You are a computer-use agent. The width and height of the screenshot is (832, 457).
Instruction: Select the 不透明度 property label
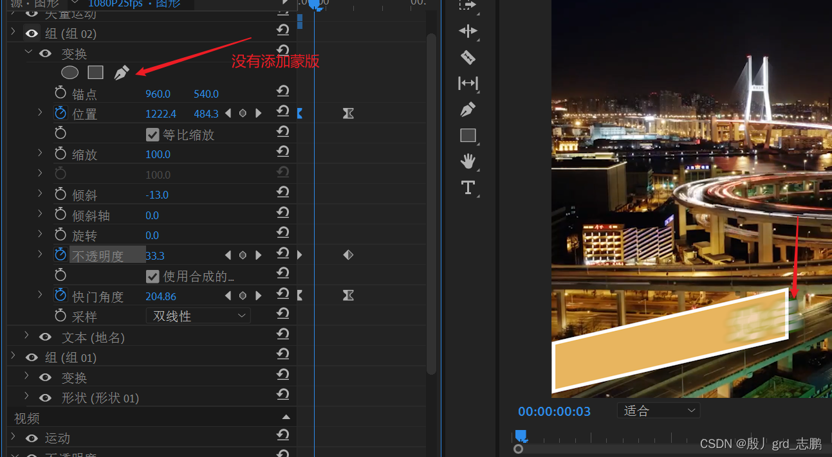[x=98, y=256]
